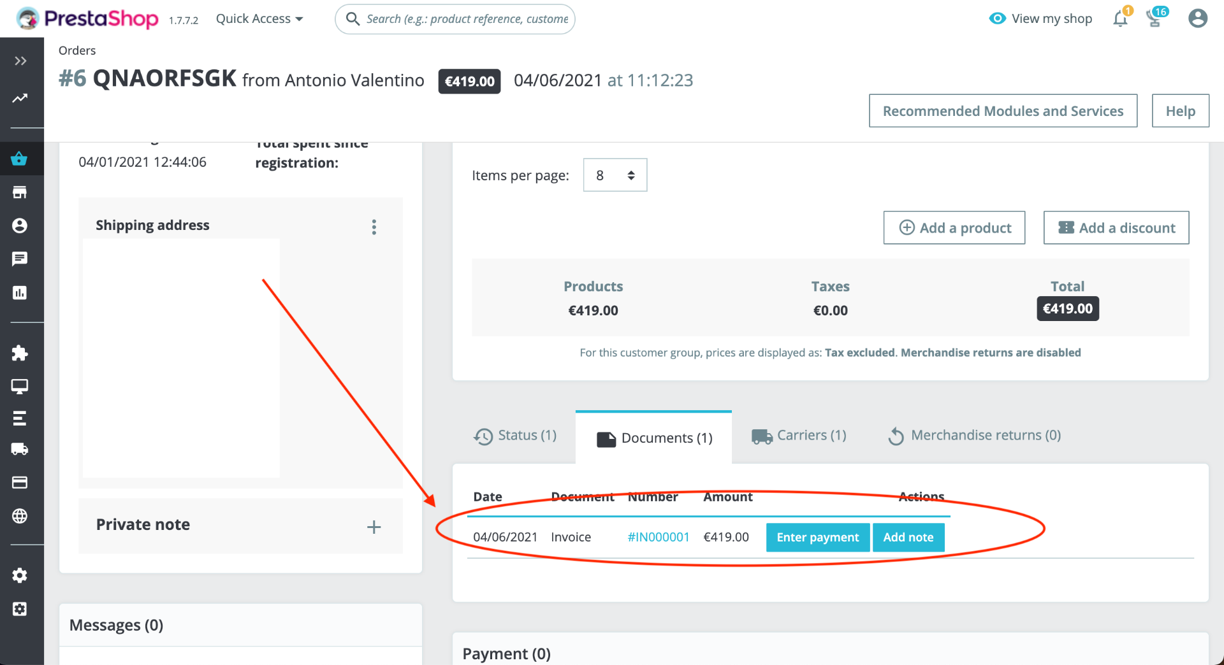The width and height of the screenshot is (1224, 665).
Task: Open the user profile avatar
Action: click(1198, 18)
